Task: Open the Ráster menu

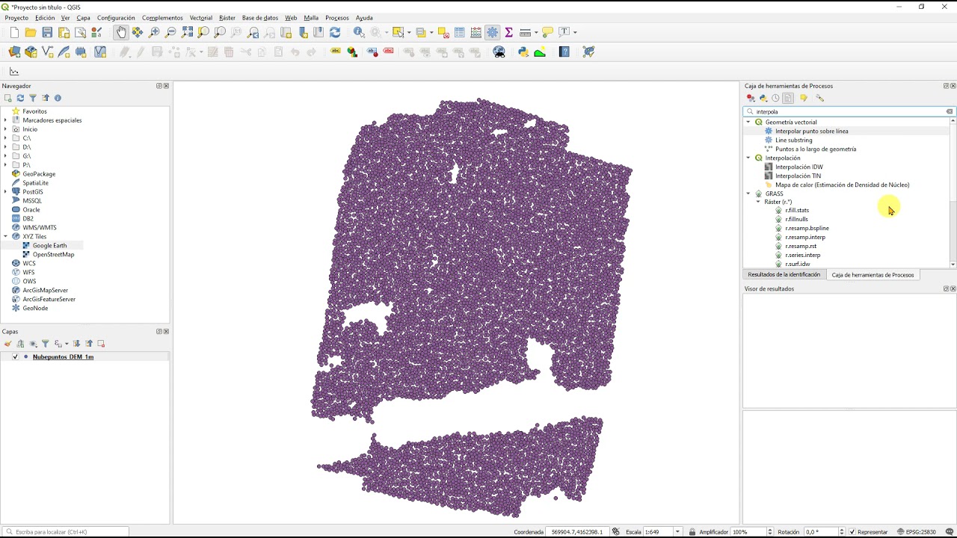Action: click(227, 18)
